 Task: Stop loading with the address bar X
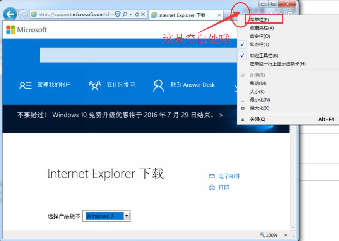tap(143, 14)
